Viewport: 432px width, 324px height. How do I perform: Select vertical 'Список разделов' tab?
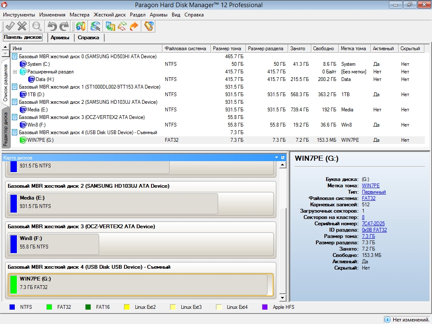[x=5, y=83]
